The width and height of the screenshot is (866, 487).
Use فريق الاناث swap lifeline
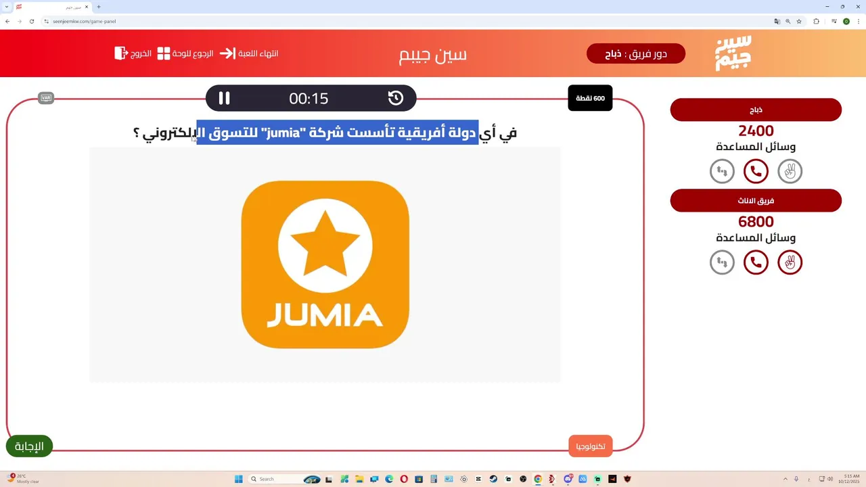(x=722, y=262)
